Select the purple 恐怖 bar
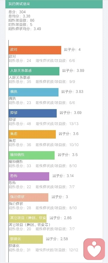 pos(29,176)
